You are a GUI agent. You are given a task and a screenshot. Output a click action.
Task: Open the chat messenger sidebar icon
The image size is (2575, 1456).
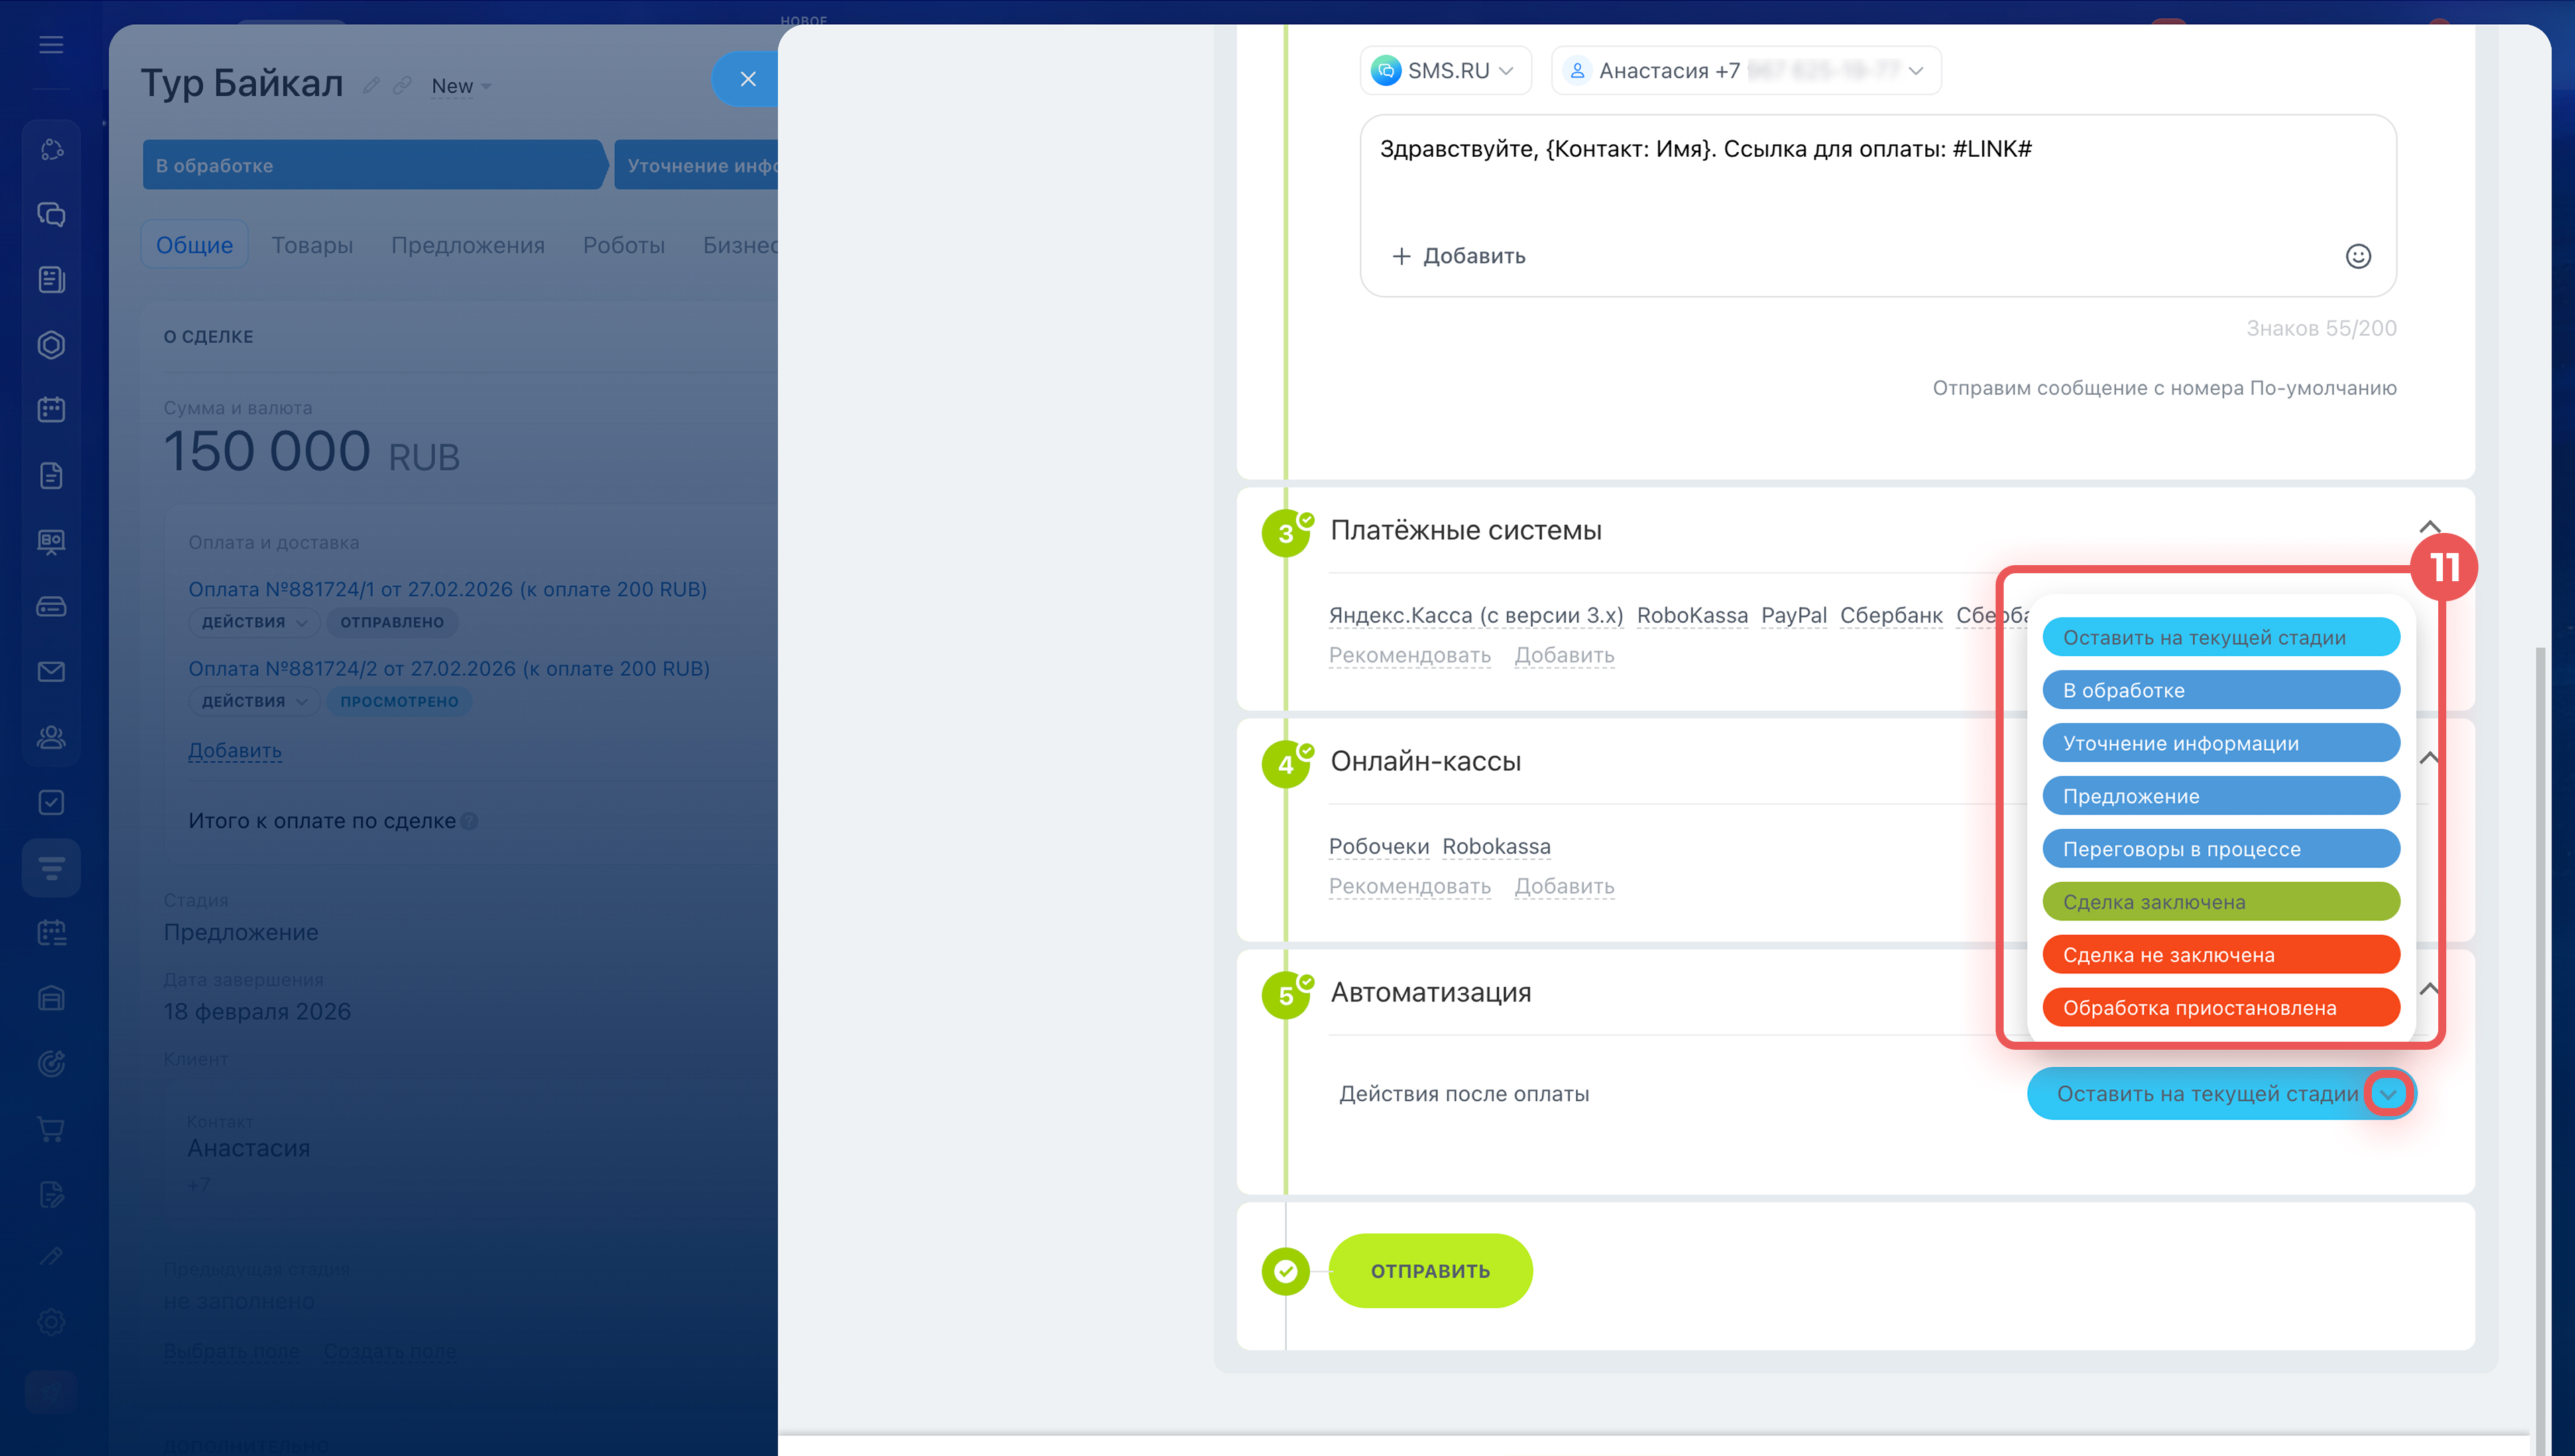tap(51, 214)
